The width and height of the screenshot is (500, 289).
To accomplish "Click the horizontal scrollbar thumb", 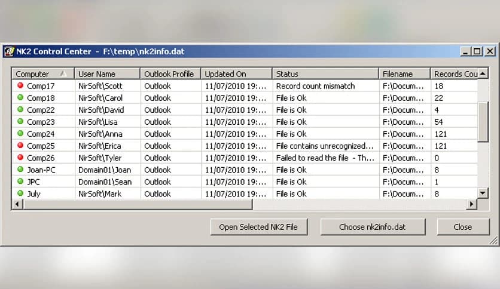I will click(138, 204).
